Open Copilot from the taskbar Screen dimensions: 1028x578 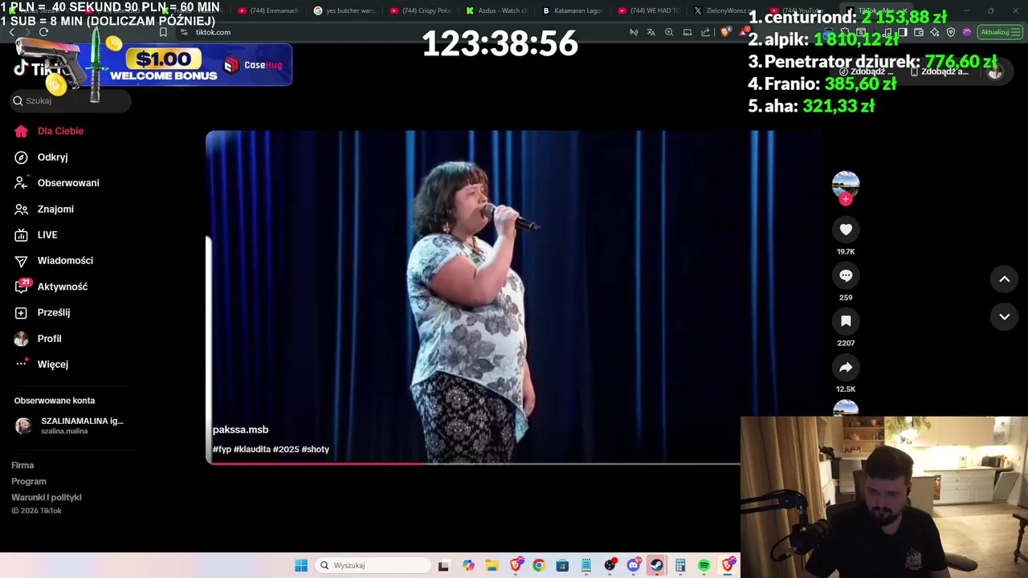468,565
